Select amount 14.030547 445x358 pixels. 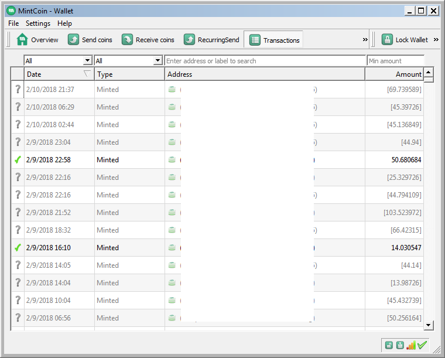pos(406,248)
